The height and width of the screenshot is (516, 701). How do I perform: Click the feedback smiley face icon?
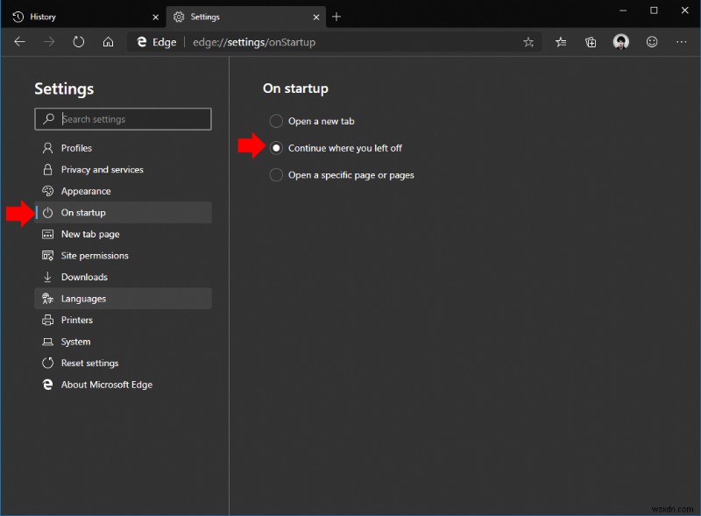(651, 41)
